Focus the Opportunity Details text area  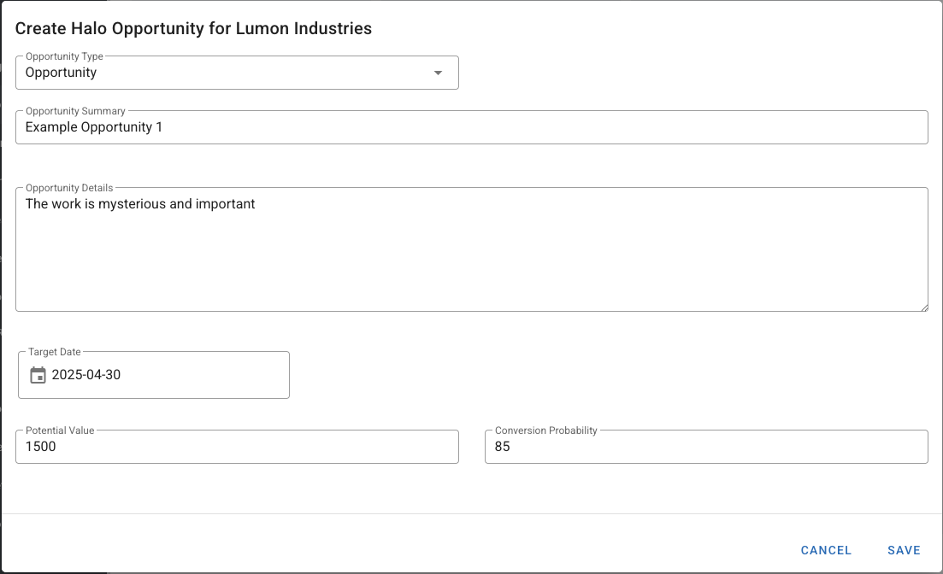pos(472,249)
